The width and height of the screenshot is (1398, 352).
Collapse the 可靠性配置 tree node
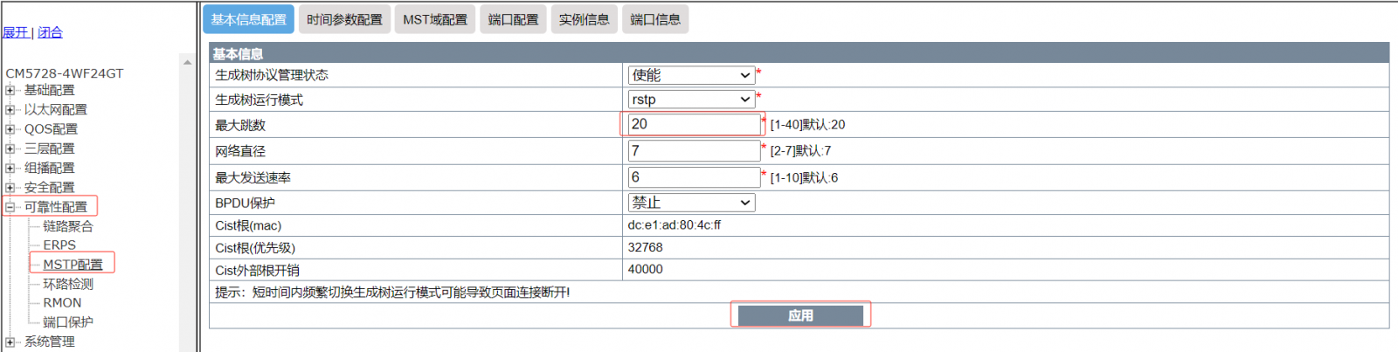coord(10,207)
